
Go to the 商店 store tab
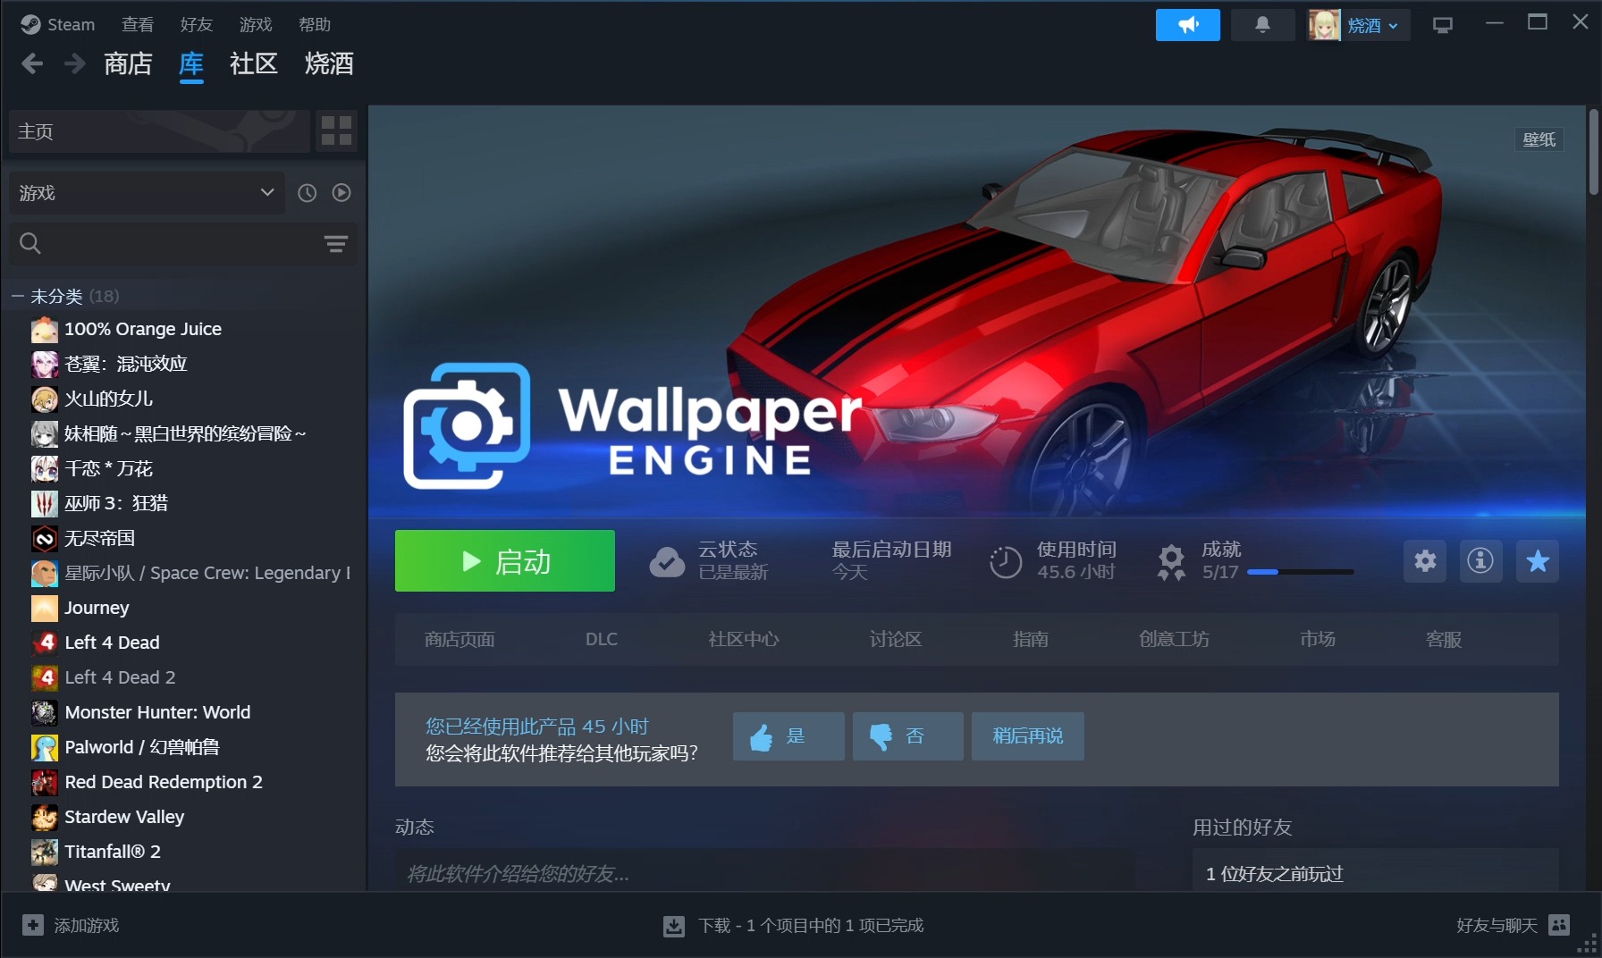pos(128,63)
